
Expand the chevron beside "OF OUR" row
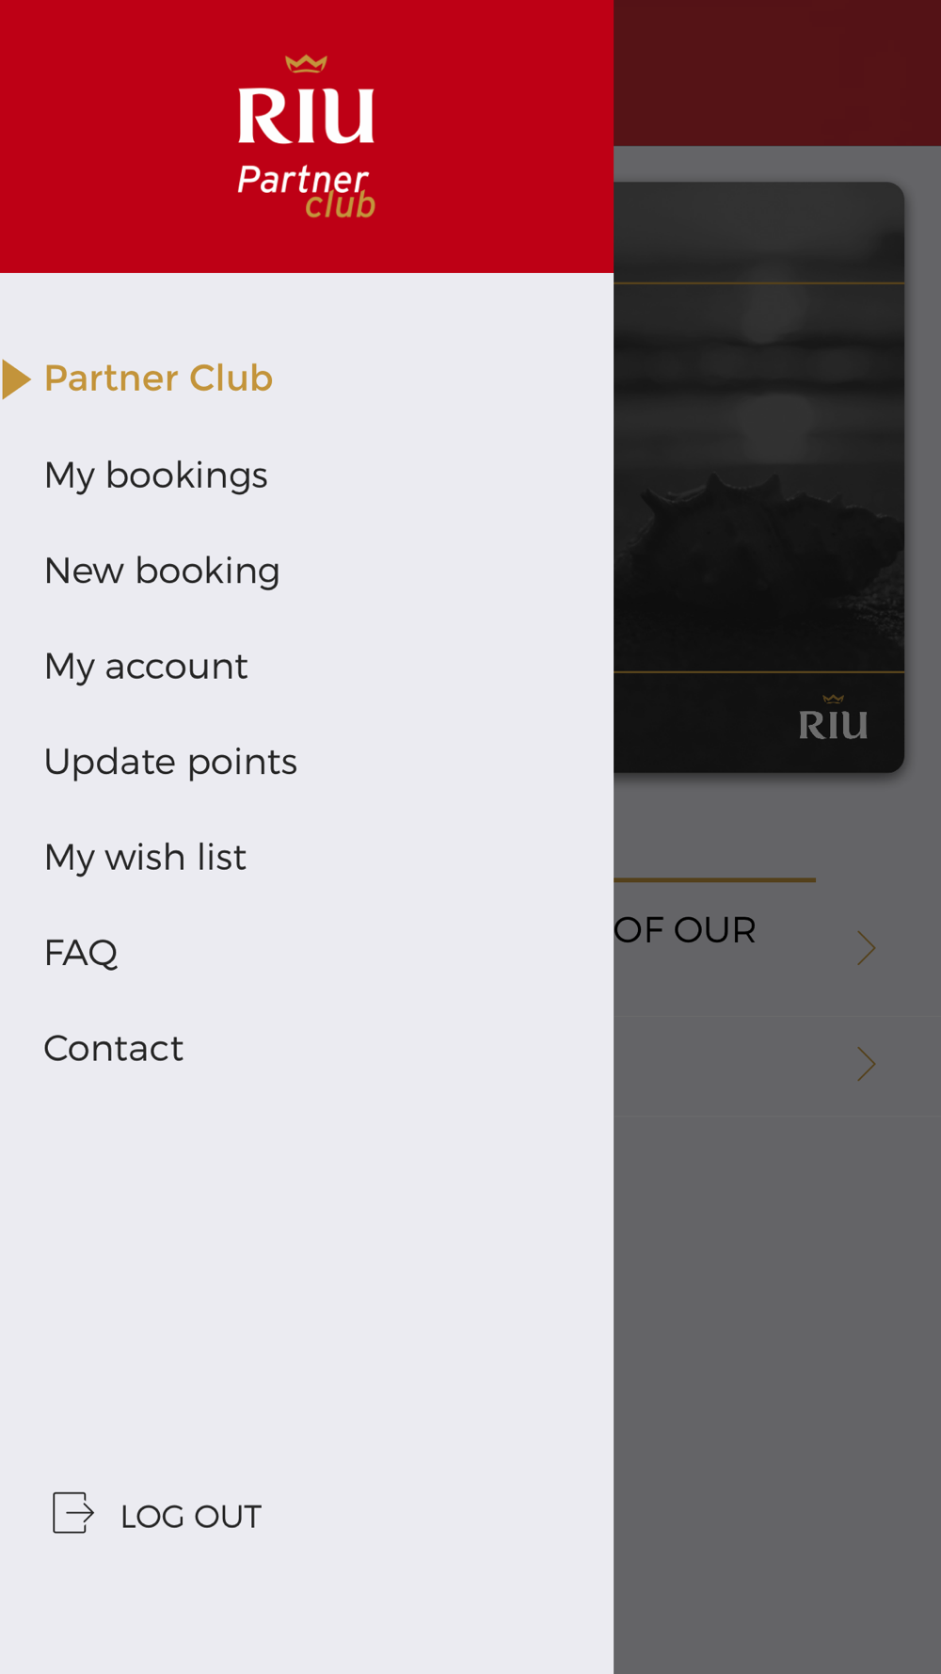click(866, 947)
